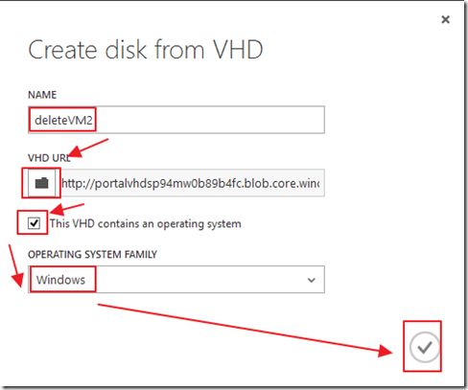
Task: Click the NAME field label
Action: [x=42, y=95]
